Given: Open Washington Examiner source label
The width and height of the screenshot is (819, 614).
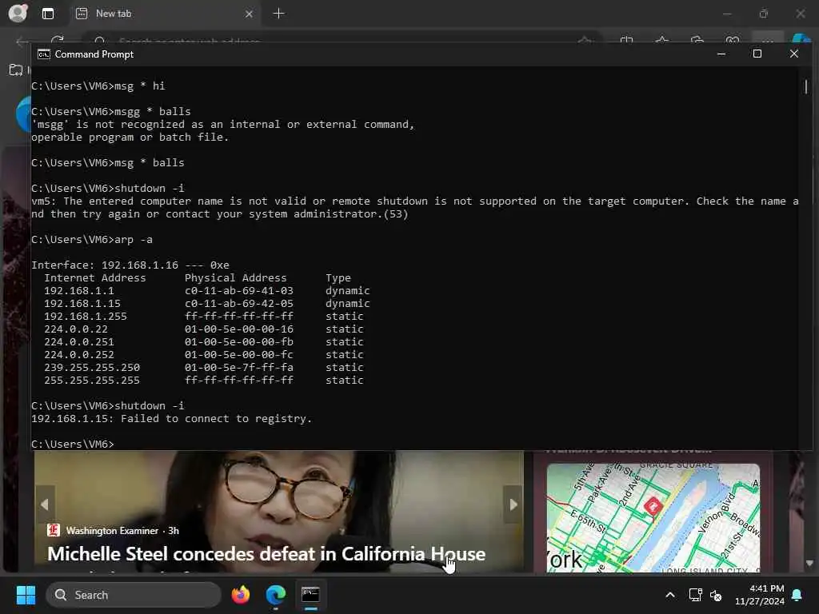Looking at the screenshot, I should (112, 531).
